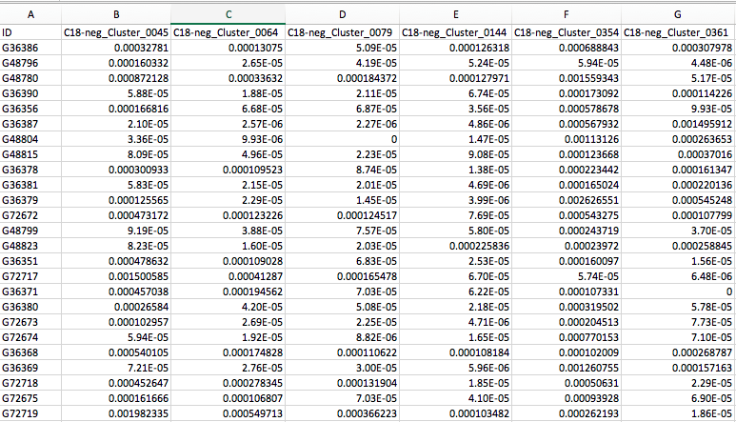This screenshot has height=422, width=736.
Task: Select row ID G36369
Action: (30, 368)
